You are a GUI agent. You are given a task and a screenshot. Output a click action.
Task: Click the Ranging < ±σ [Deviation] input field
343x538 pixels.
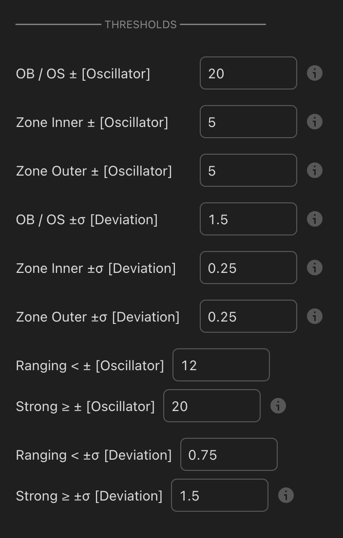point(229,454)
